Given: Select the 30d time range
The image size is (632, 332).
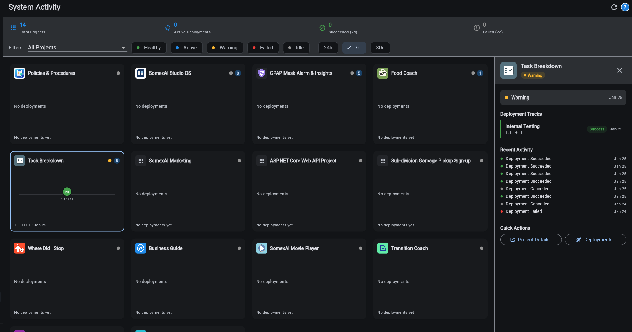Looking at the screenshot, I should pos(380,48).
